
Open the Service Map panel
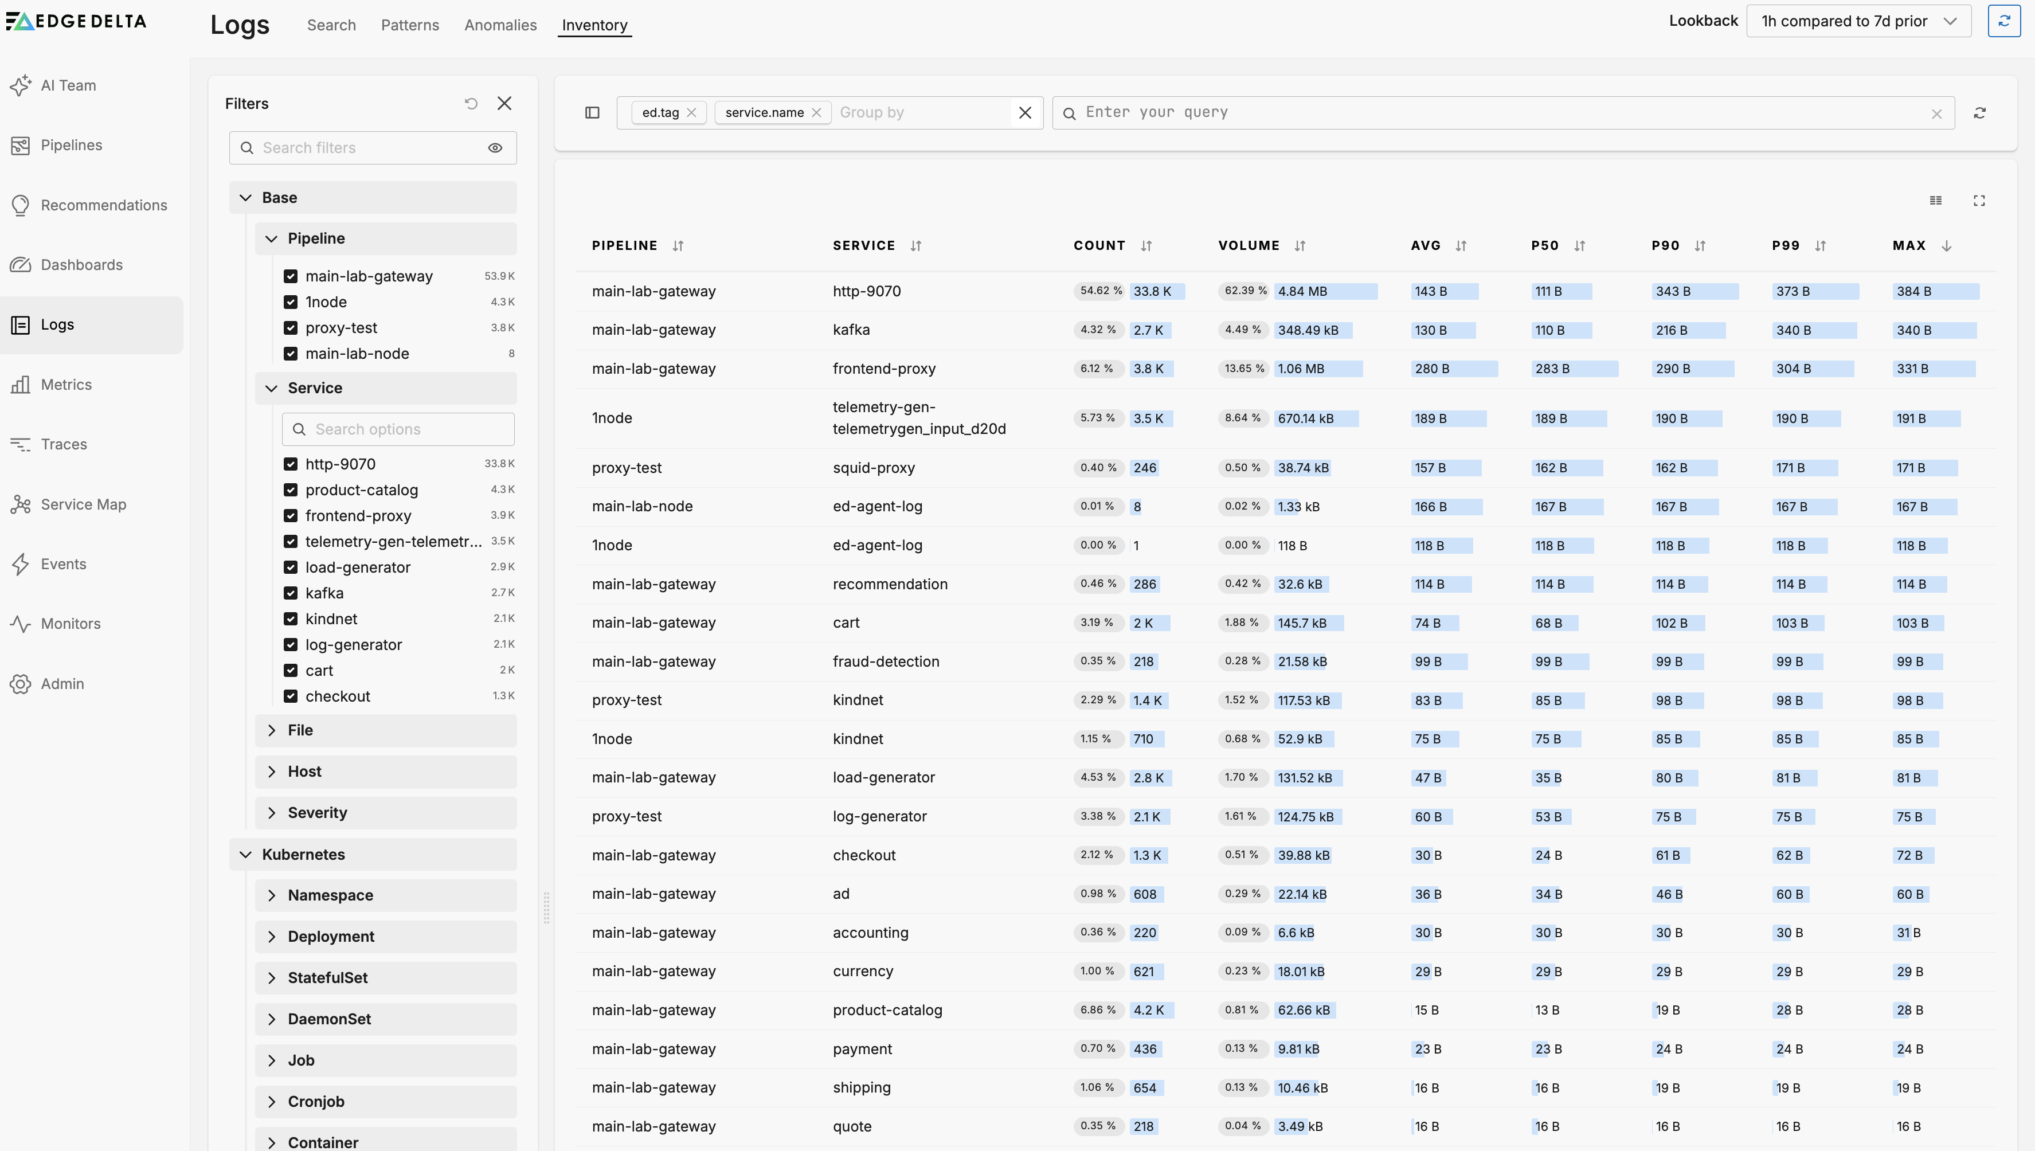click(x=83, y=503)
